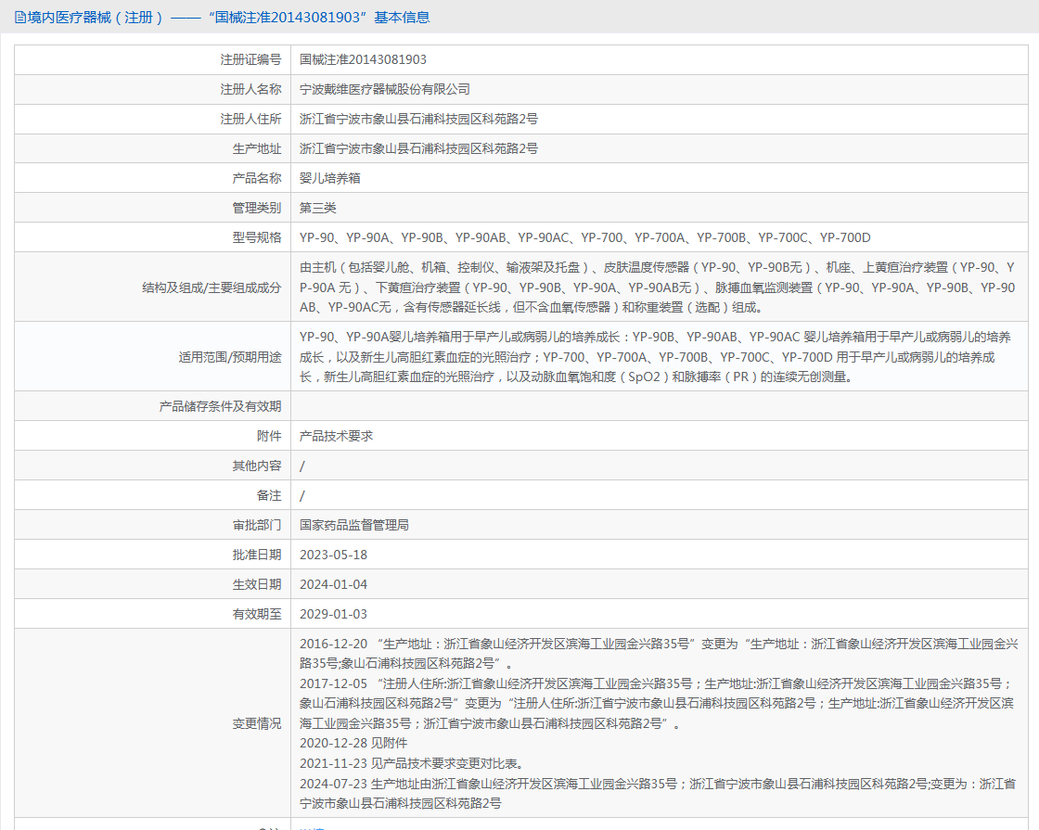Select the value 国械注准20143081903 in the table
Viewport: 1039px width, 830px height.
click(363, 59)
